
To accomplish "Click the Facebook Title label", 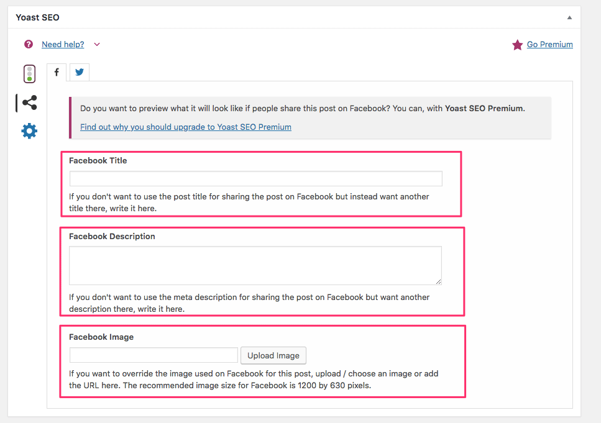I will [x=98, y=160].
